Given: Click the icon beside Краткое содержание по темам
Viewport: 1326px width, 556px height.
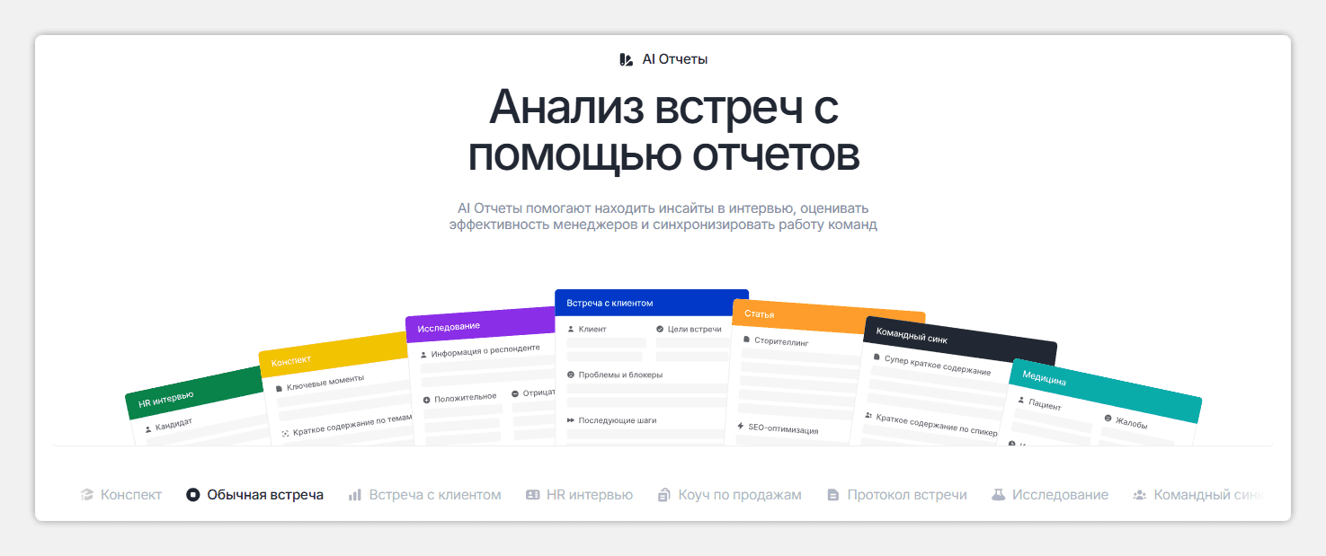Looking at the screenshot, I should point(285,433).
